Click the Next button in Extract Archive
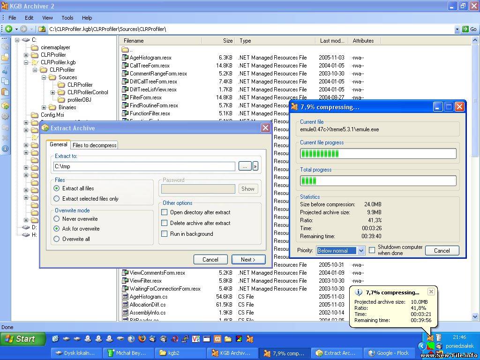The height and width of the screenshot is (360, 480). [248, 259]
